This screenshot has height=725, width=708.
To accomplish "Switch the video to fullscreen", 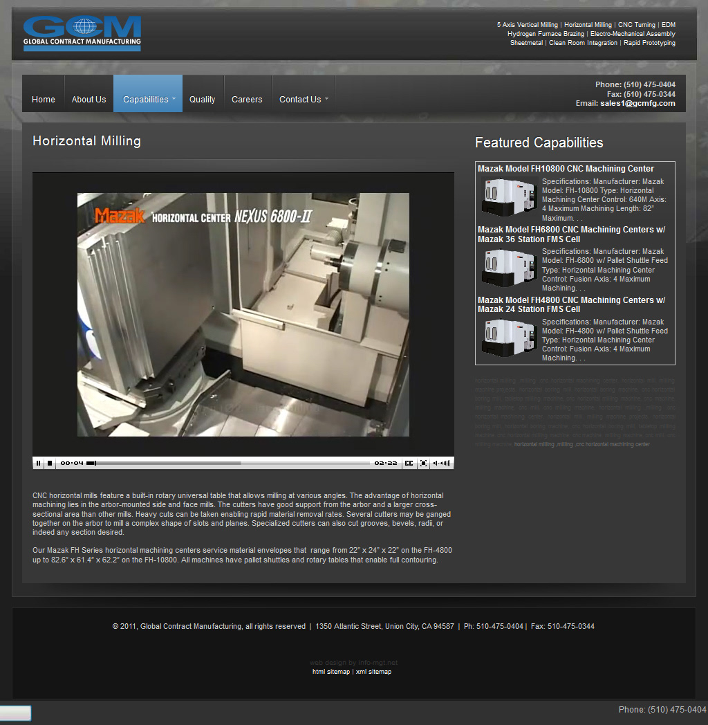I will click(x=423, y=463).
